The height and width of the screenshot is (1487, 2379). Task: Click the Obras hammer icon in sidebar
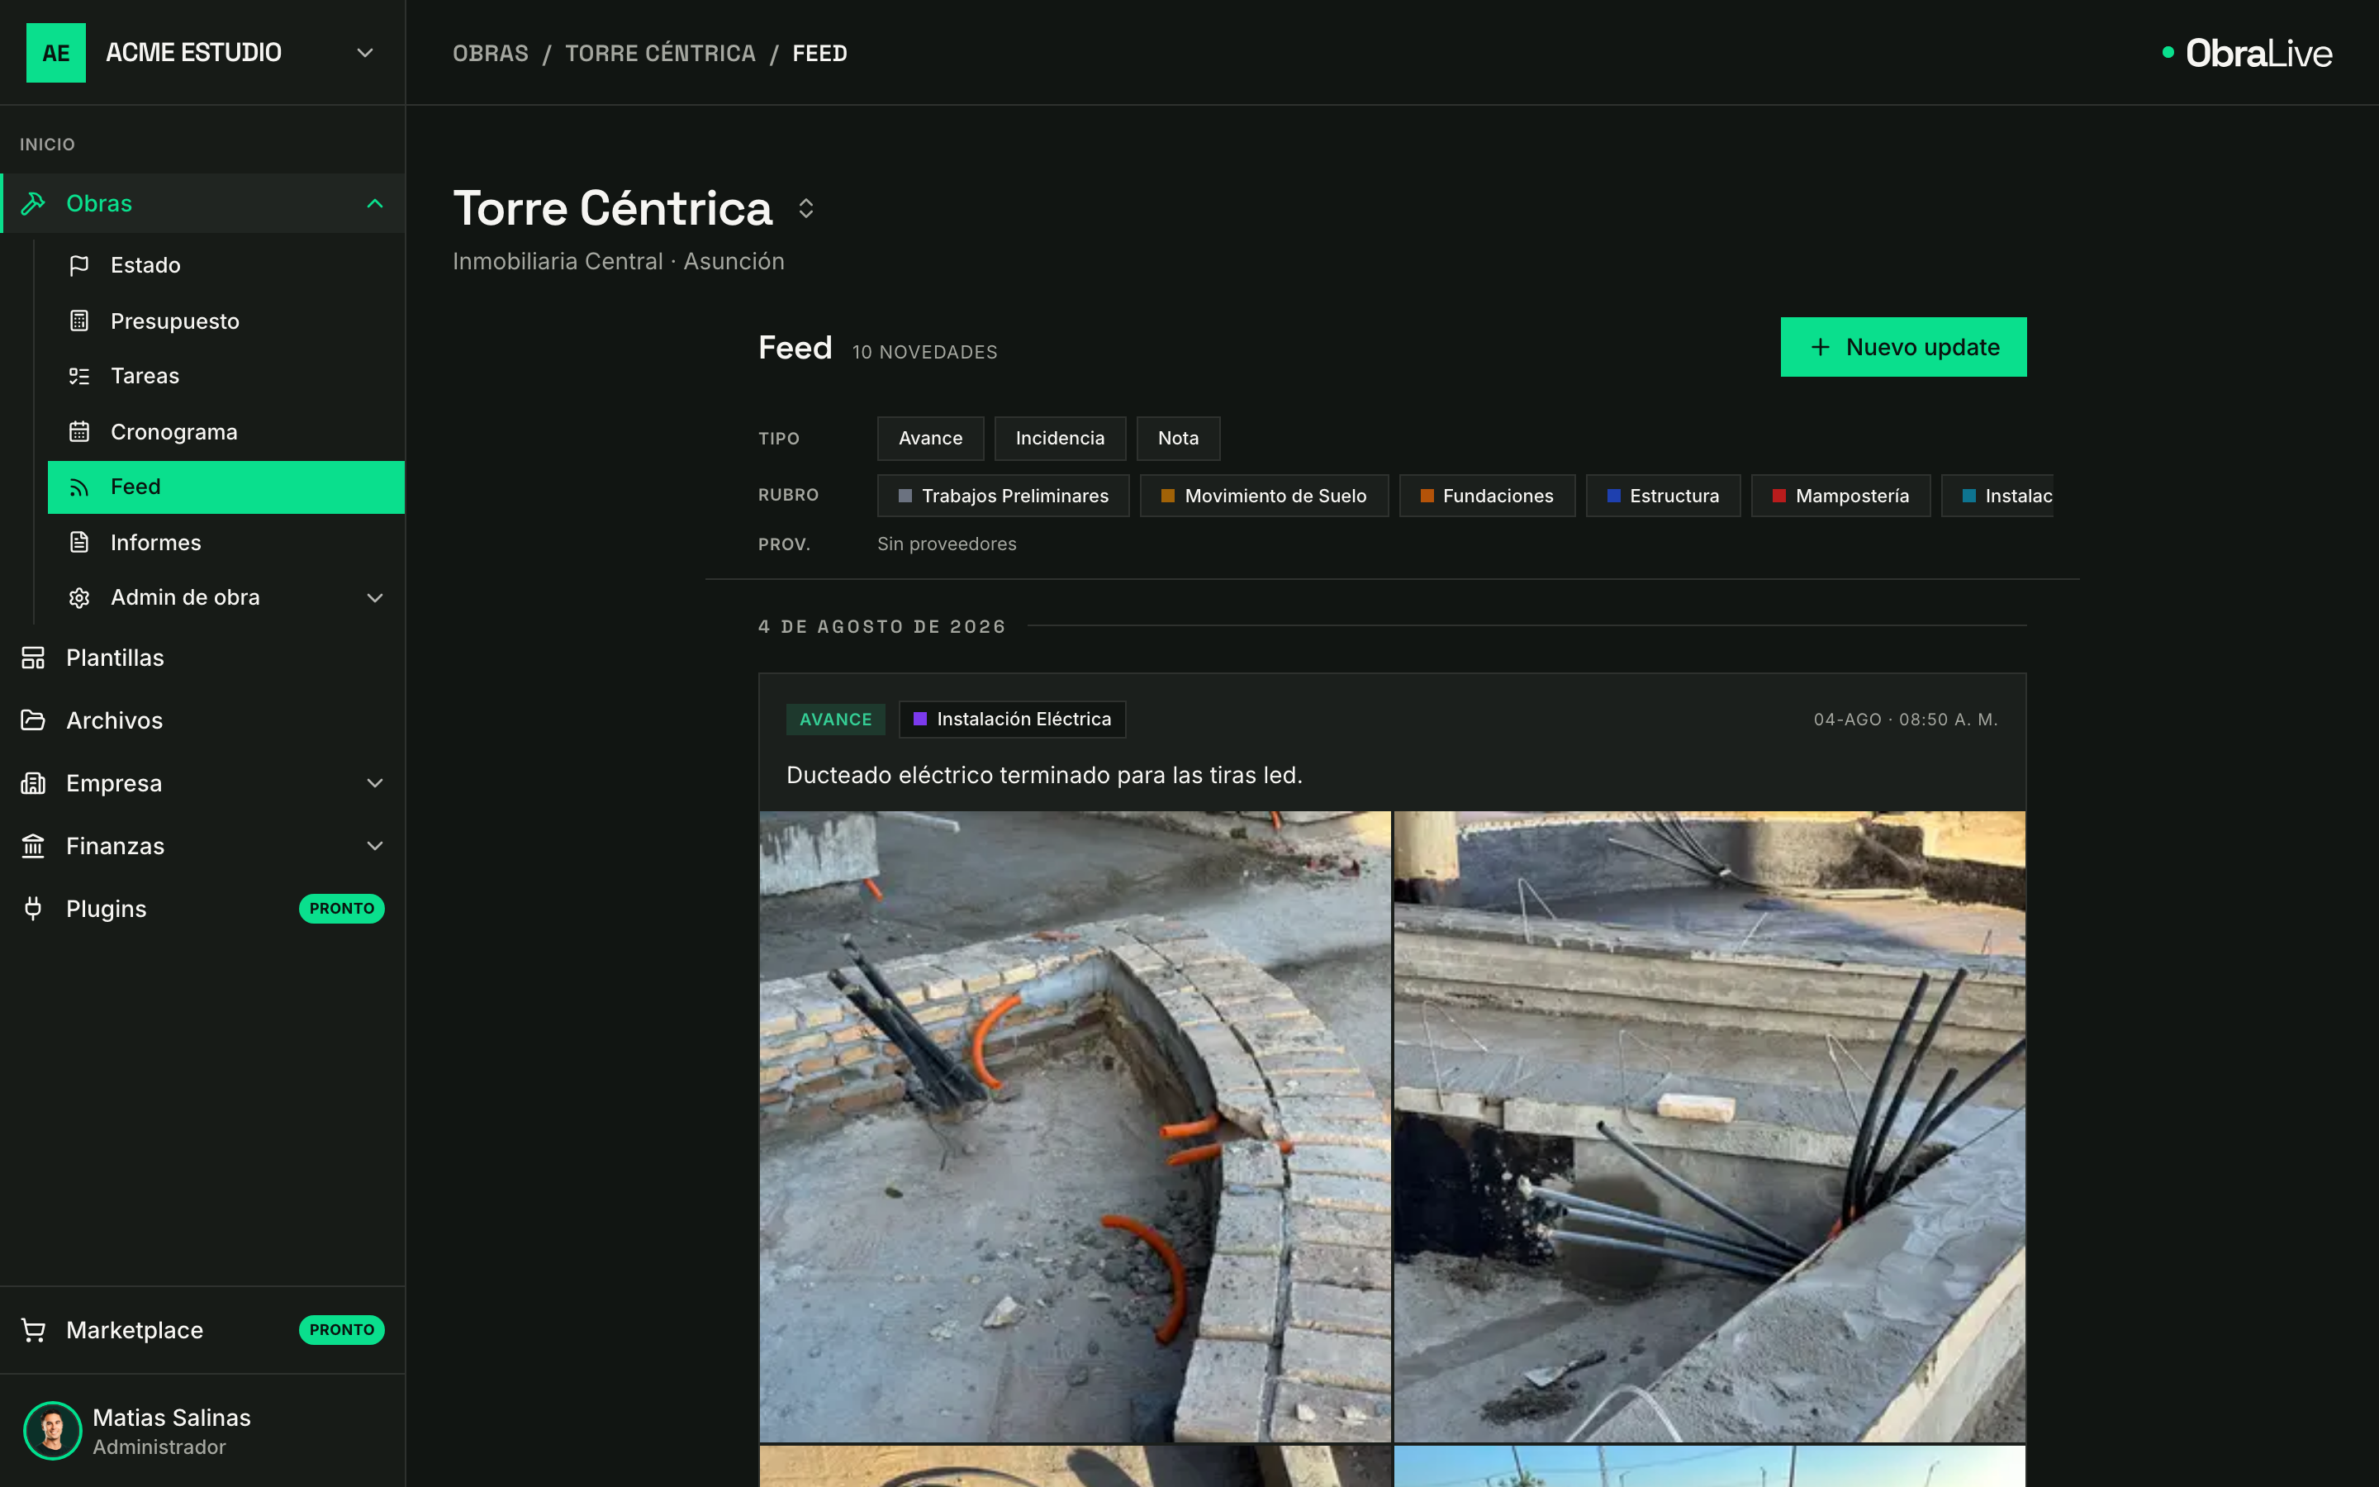tap(33, 203)
